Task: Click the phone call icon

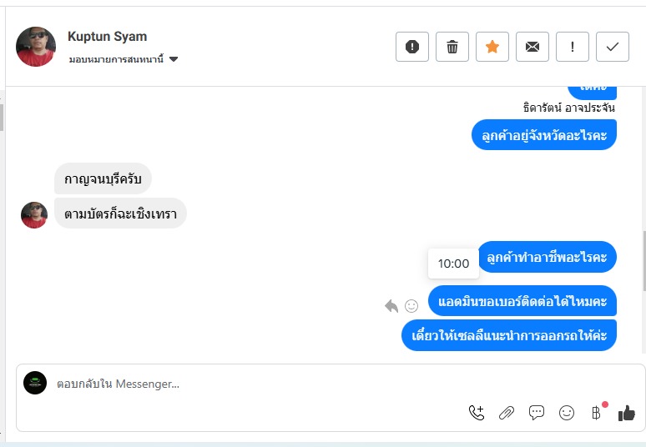Action: point(477,412)
